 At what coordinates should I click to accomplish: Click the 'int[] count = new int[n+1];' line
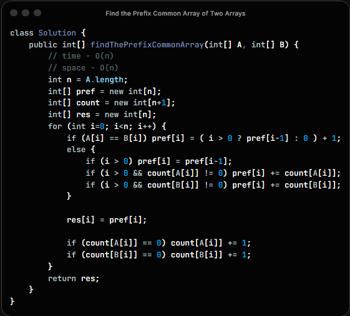112,103
